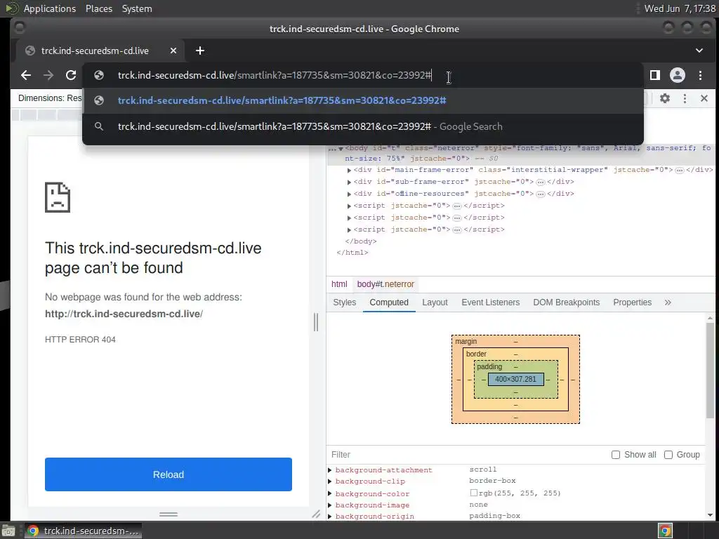Select the highlighted URL autocomplete suggestion
Screen dimensions: 719x539
[363, 100]
